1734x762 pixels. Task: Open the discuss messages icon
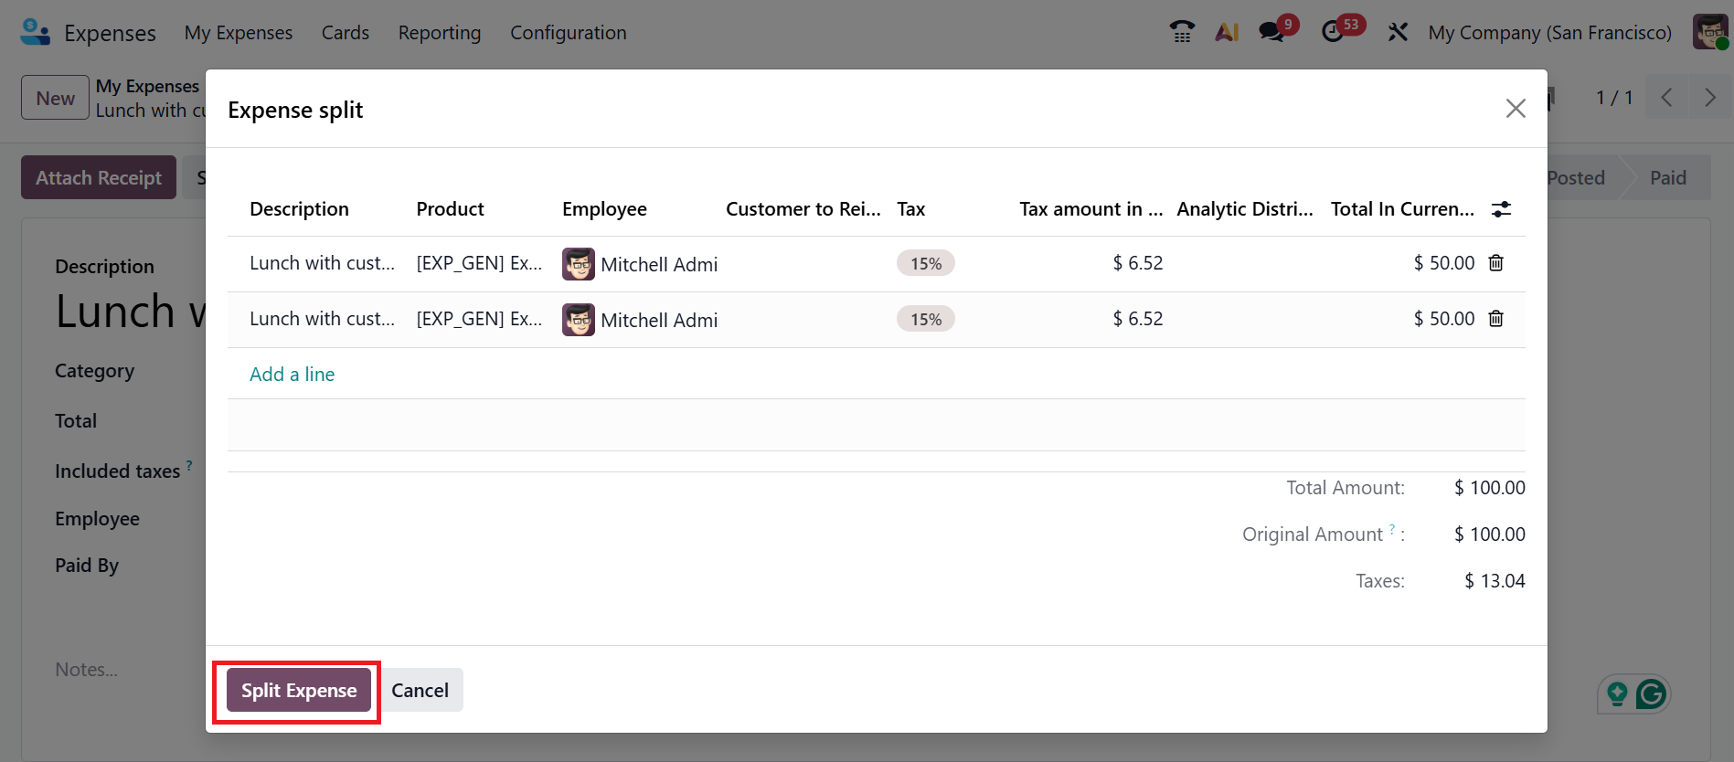tap(1271, 32)
